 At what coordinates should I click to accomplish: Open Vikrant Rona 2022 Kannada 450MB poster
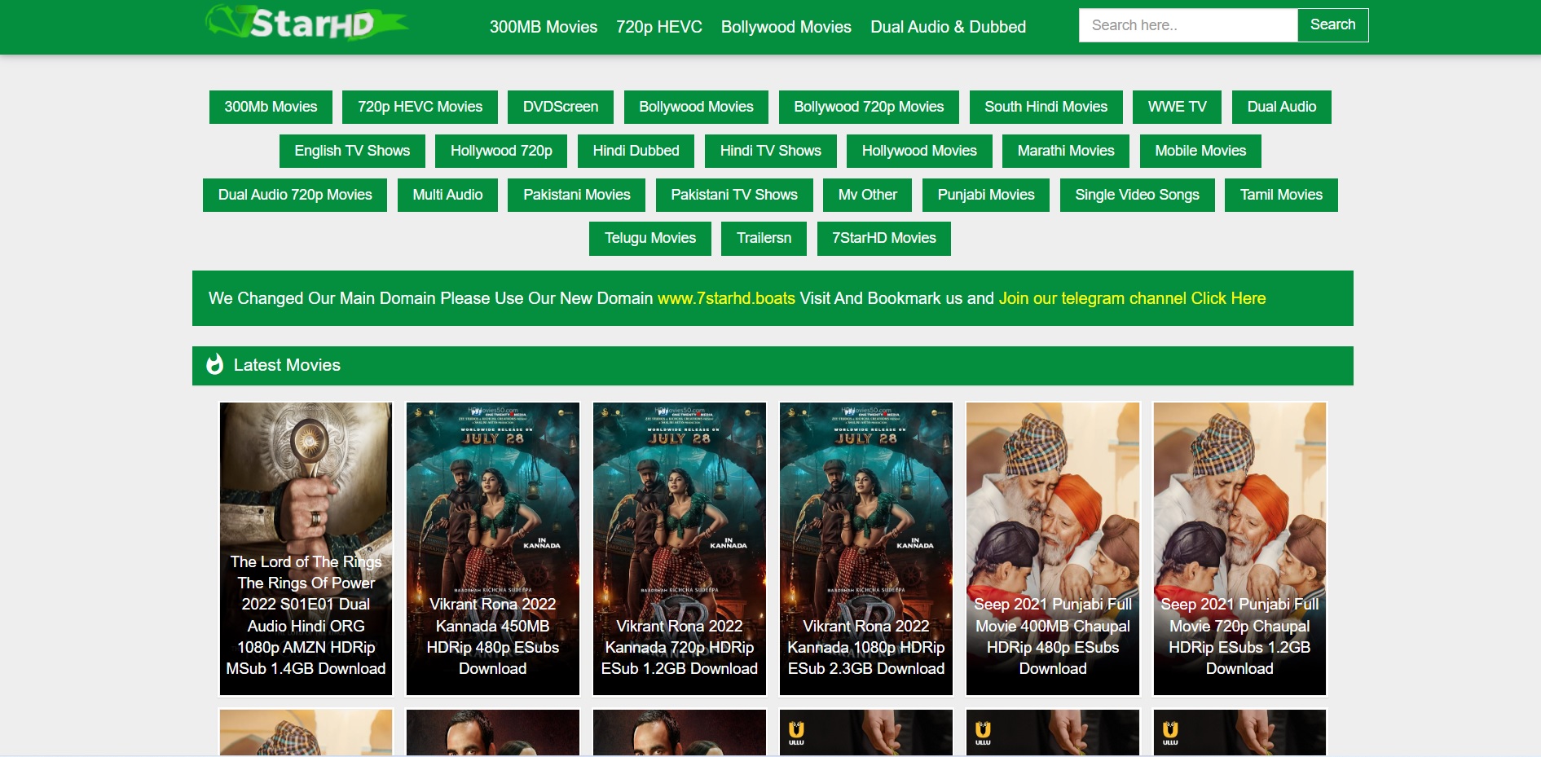(x=492, y=548)
